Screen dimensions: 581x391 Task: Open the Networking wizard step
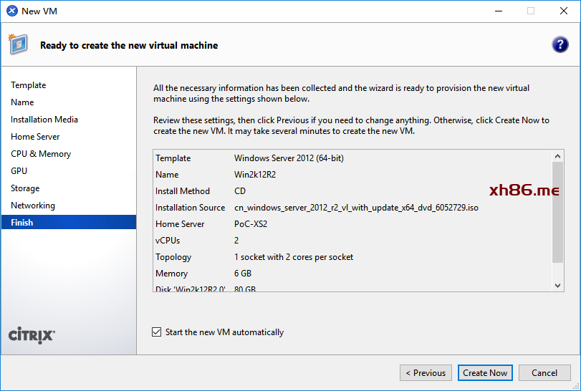point(33,206)
